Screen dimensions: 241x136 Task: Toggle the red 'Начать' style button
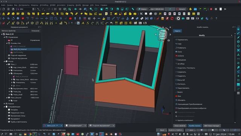pyautogui.click(x=181, y=9)
